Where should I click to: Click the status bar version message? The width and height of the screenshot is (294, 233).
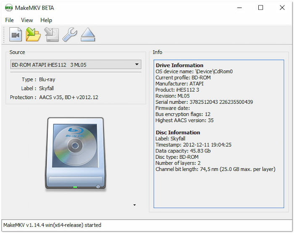coord(52,225)
